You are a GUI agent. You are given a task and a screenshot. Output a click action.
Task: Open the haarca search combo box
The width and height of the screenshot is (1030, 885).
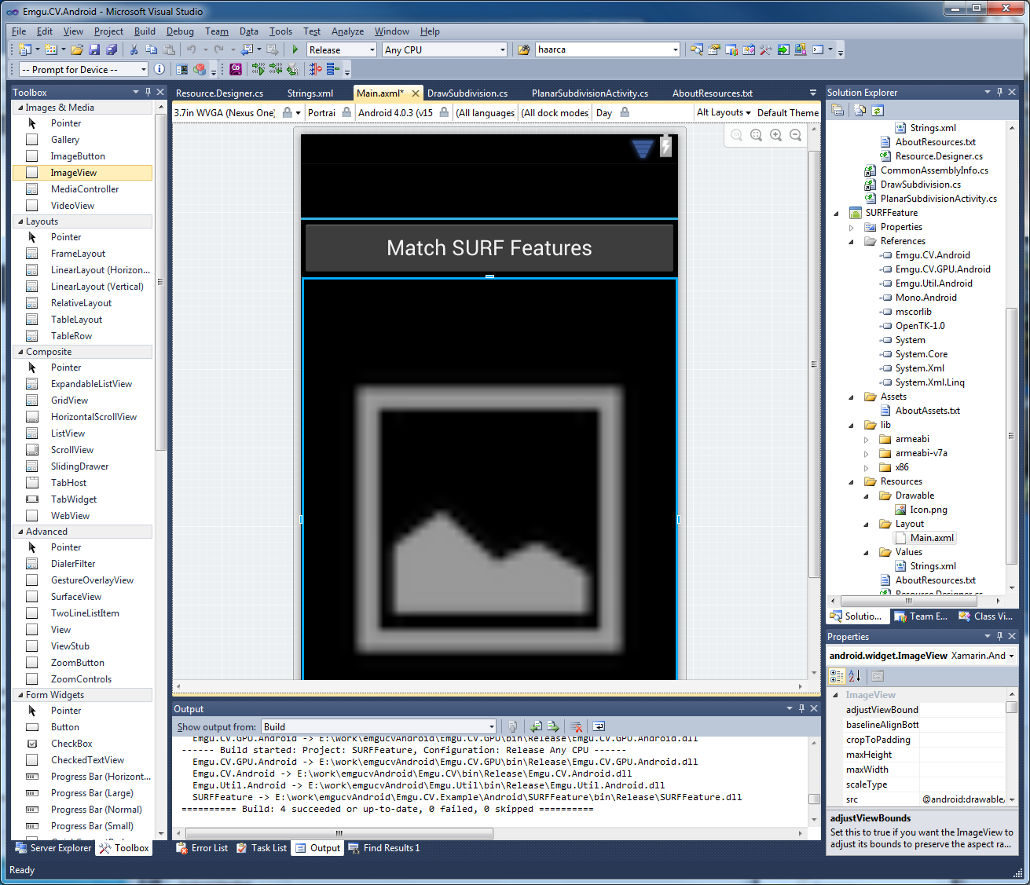point(607,49)
